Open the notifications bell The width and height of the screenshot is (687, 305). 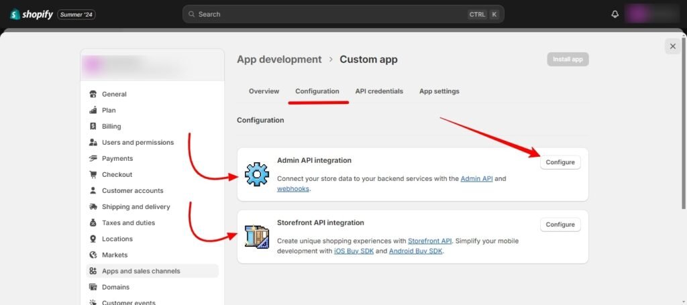pyautogui.click(x=615, y=15)
